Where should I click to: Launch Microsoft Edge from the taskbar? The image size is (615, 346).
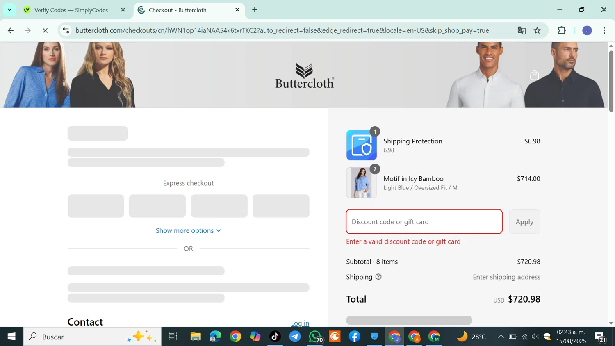coord(215,337)
